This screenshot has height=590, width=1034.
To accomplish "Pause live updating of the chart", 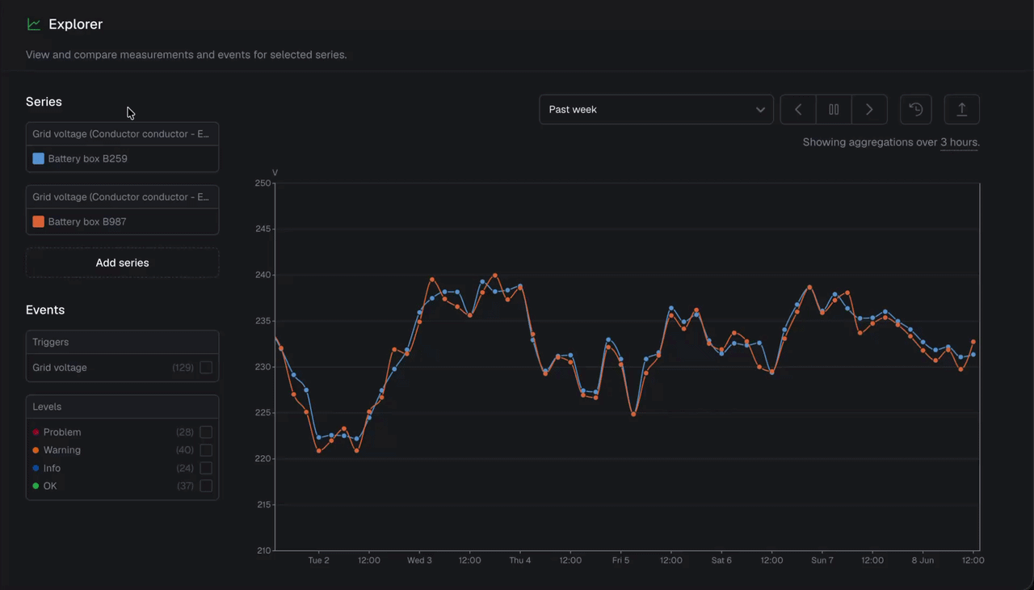I will point(834,109).
